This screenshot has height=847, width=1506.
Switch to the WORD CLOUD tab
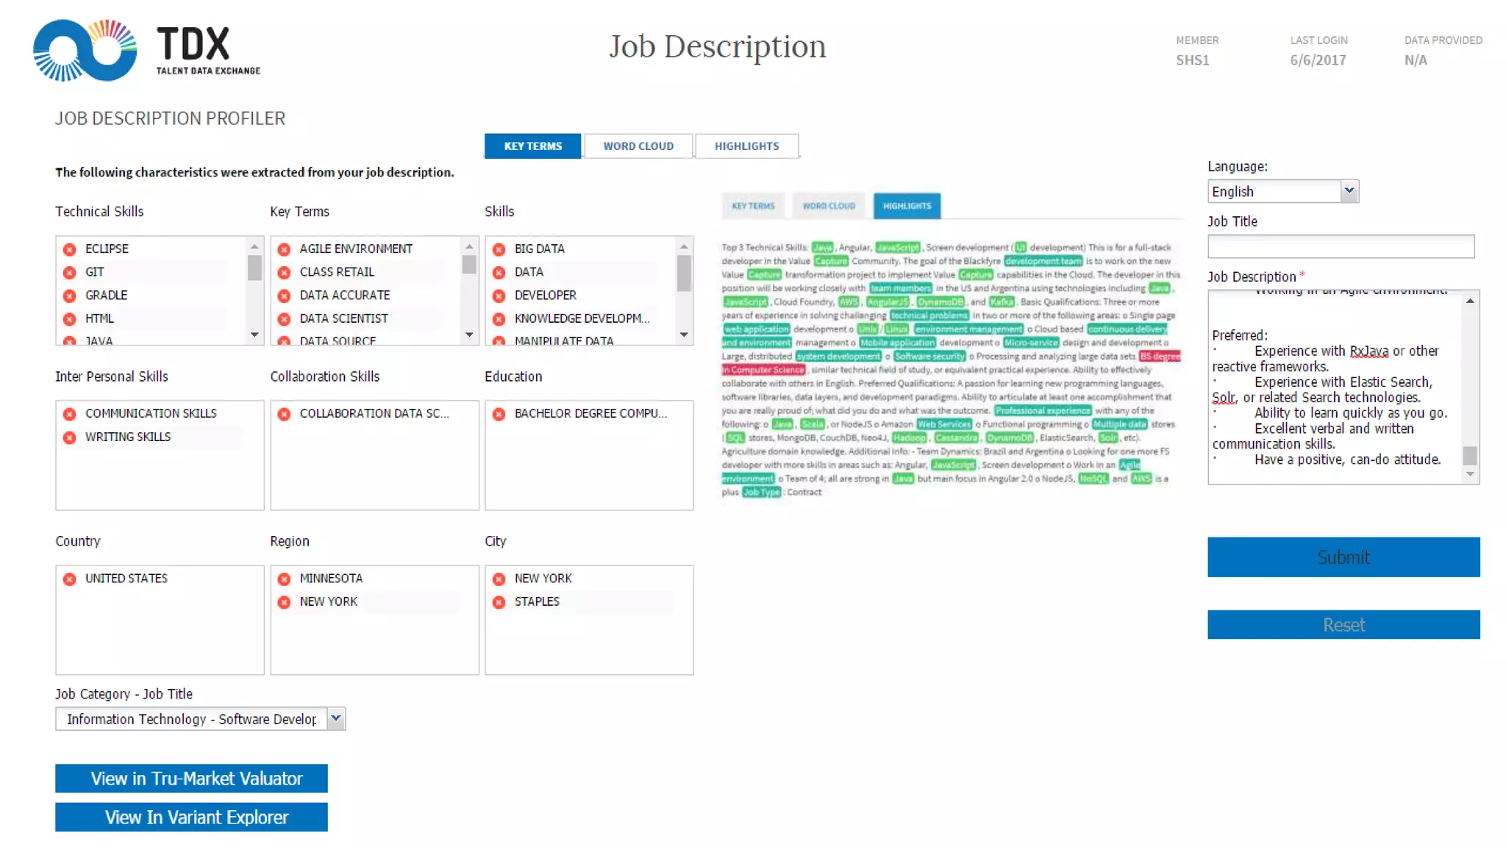[638, 146]
